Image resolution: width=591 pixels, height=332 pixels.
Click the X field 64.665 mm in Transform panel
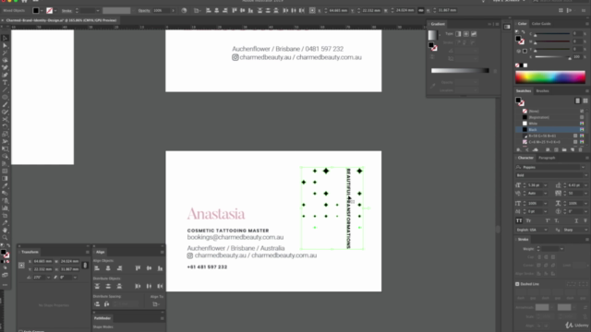pyautogui.click(x=42, y=261)
